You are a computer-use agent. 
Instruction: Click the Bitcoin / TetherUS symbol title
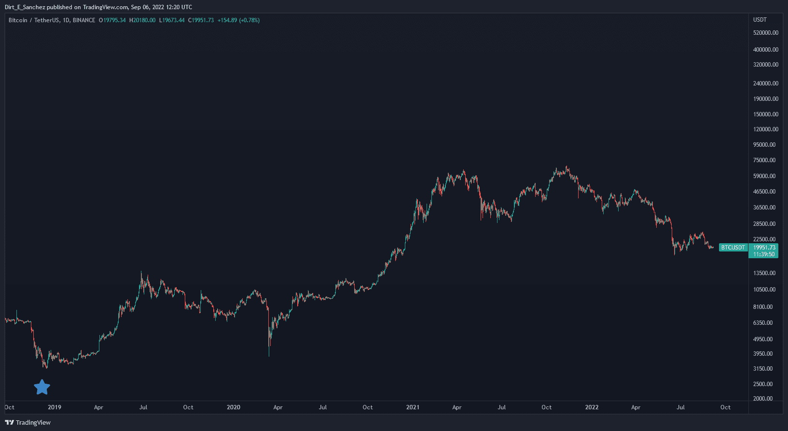[34, 20]
